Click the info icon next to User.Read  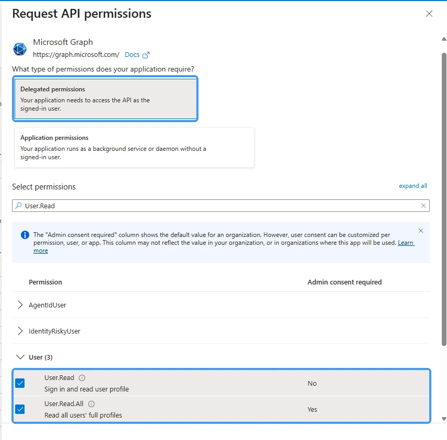tap(82, 378)
